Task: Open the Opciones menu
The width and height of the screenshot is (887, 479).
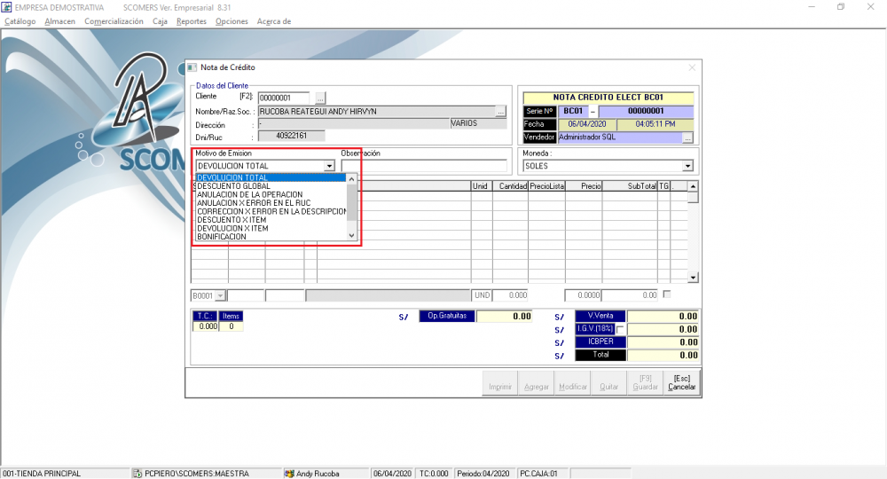Action: pos(232,21)
